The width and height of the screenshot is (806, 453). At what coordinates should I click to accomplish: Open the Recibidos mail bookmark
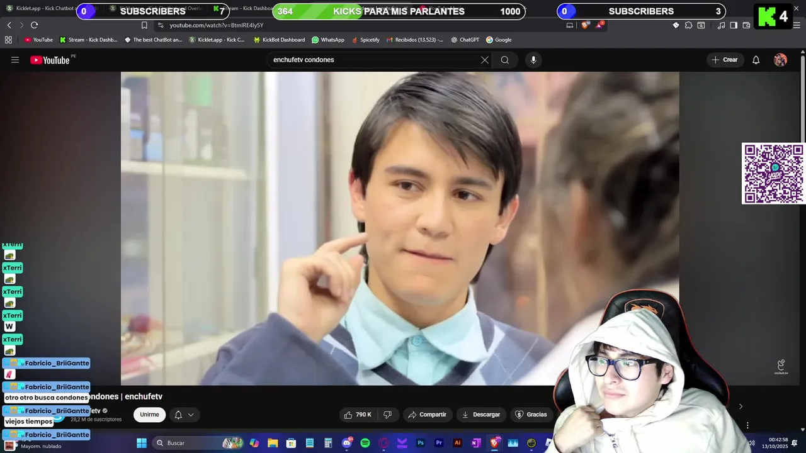[414, 40]
